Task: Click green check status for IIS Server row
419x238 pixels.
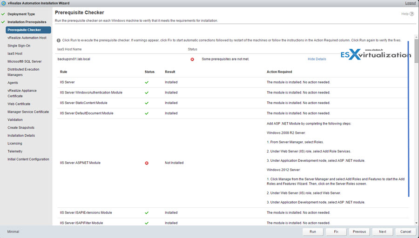Action: 147,82
